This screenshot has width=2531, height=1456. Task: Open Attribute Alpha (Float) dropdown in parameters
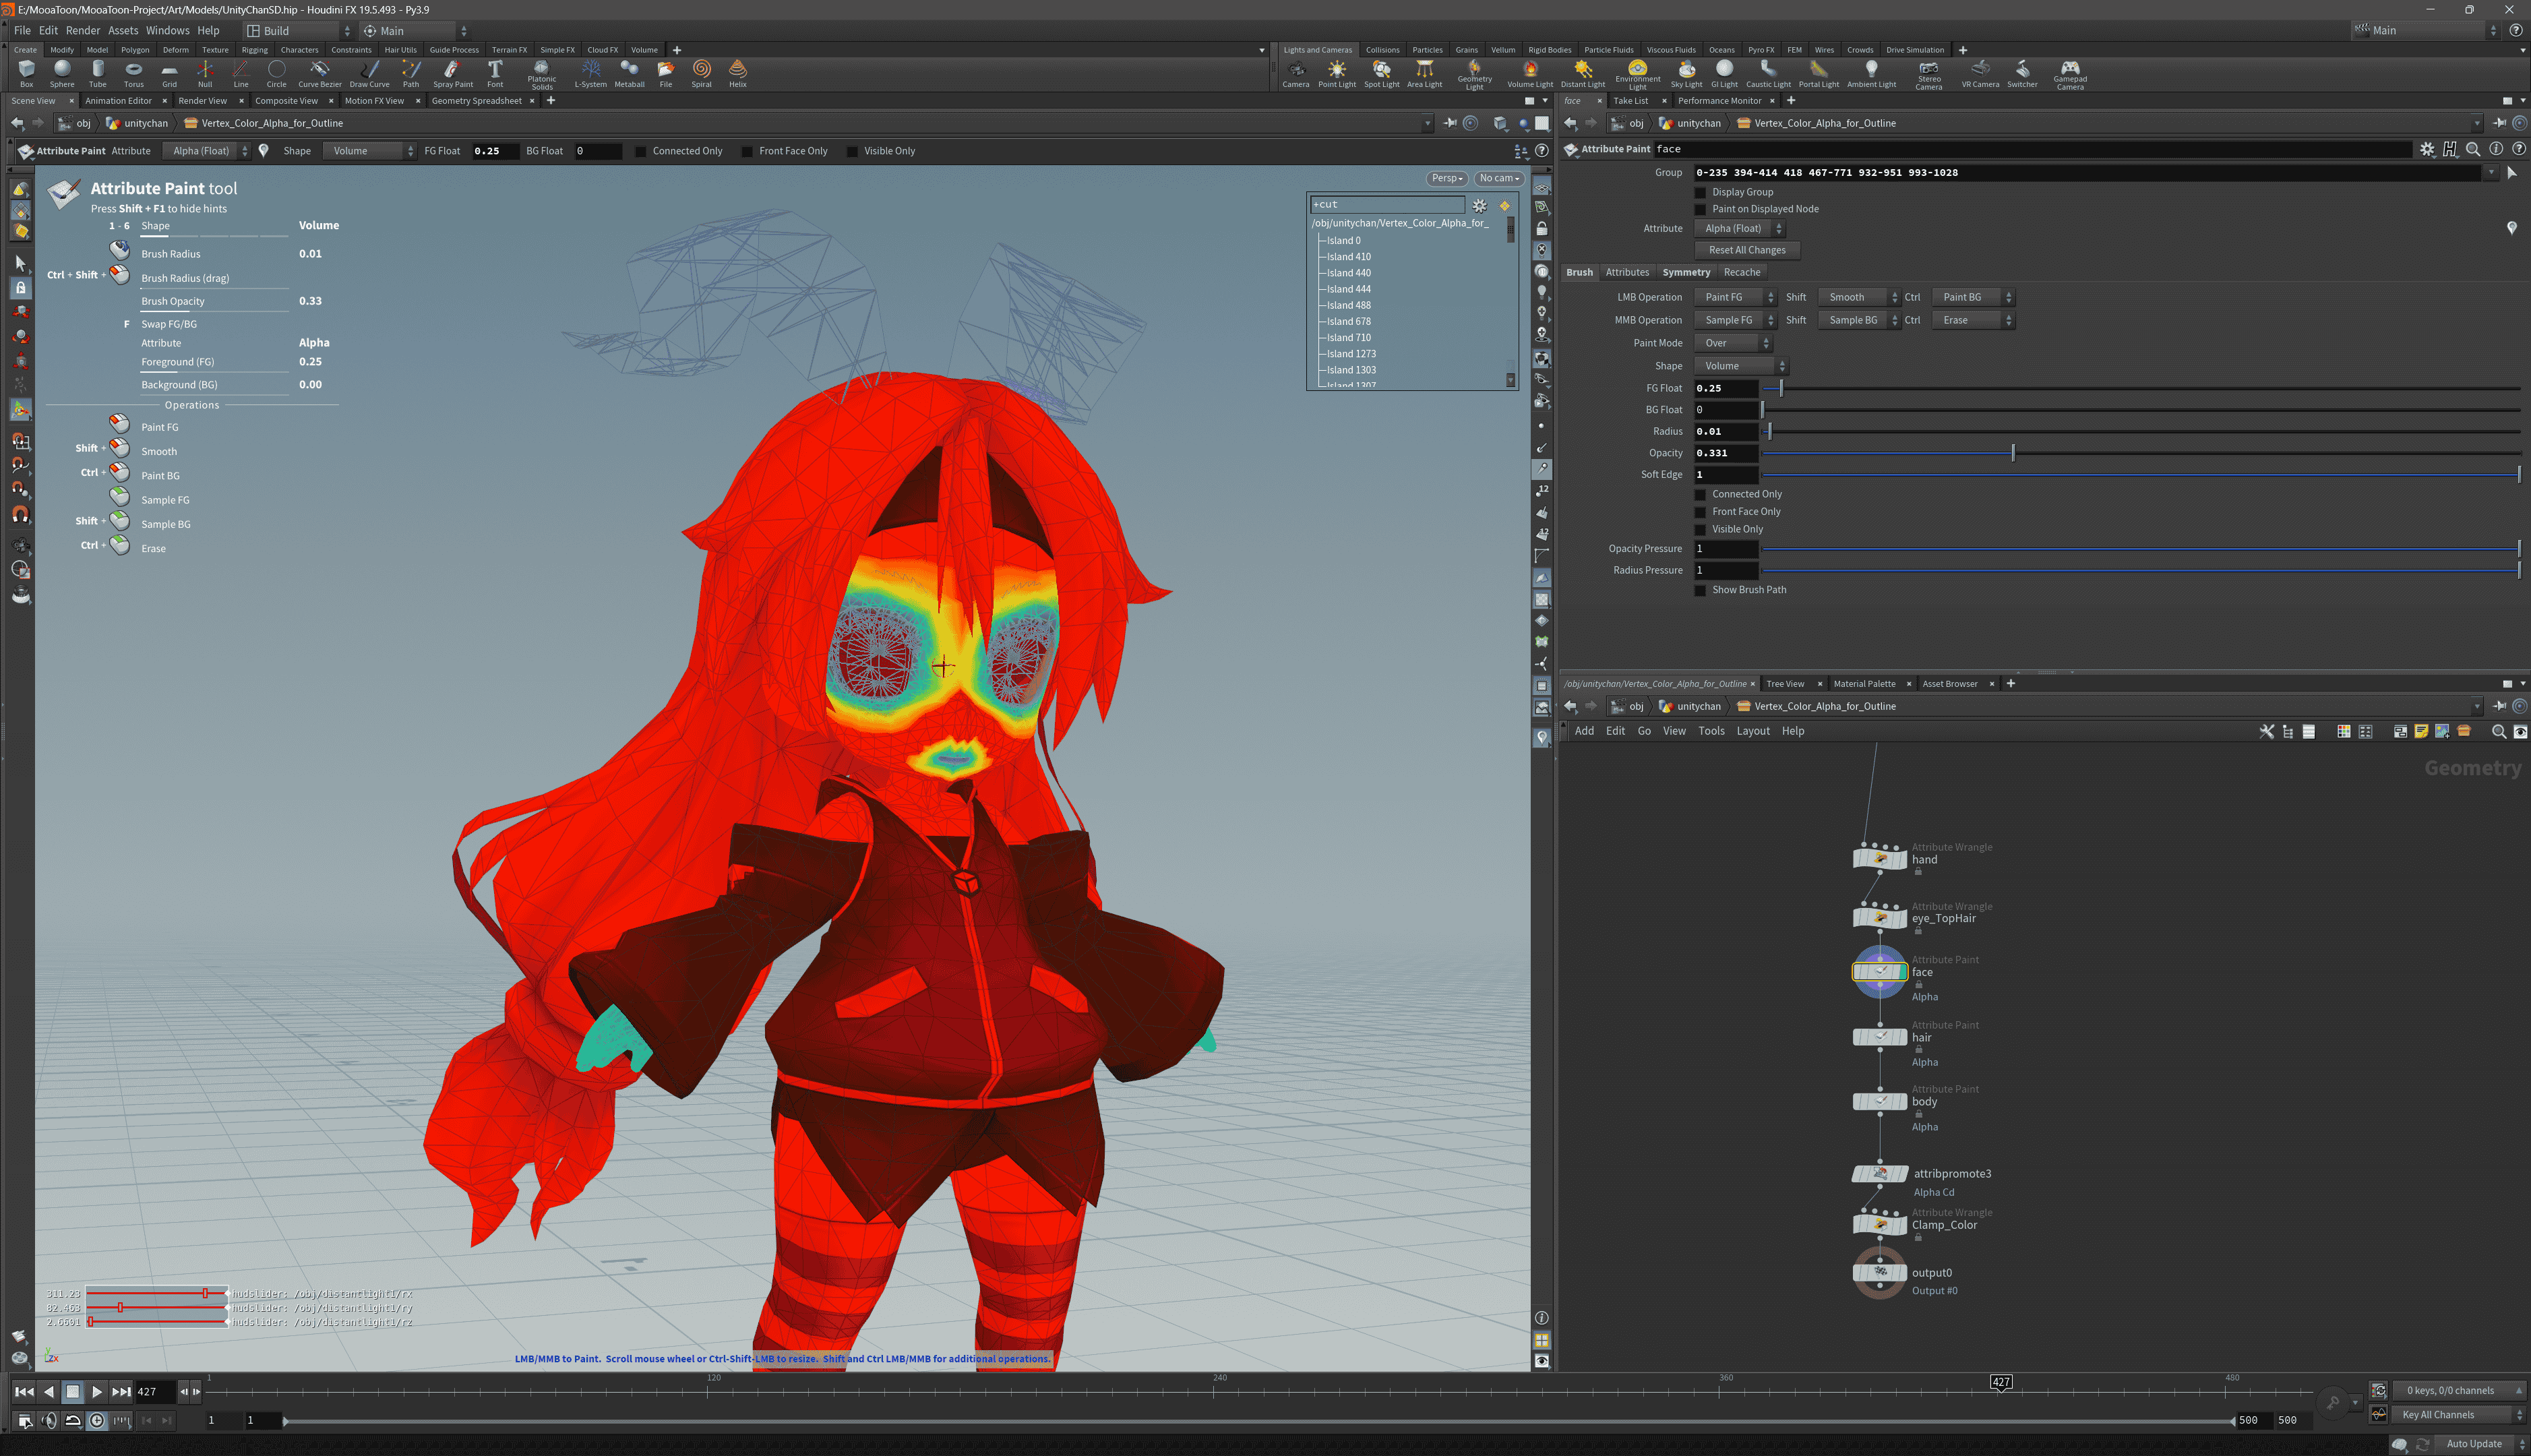pyautogui.click(x=1739, y=228)
